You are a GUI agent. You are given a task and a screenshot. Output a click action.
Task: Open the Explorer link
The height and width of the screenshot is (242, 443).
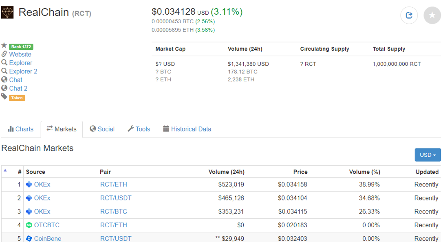click(x=21, y=63)
